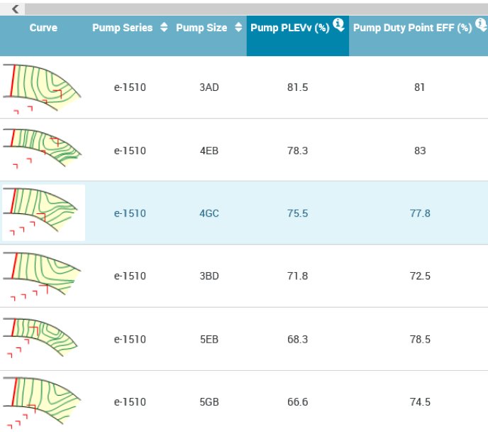Click Pump Duty Point EFF info icon
Viewport: 488px width, 432px height.
tap(482, 24)
